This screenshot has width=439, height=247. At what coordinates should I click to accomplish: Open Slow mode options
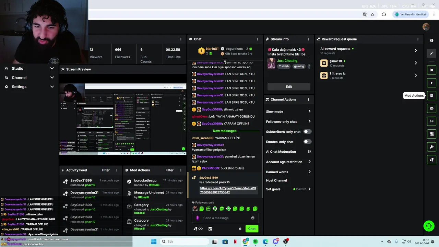288,111
